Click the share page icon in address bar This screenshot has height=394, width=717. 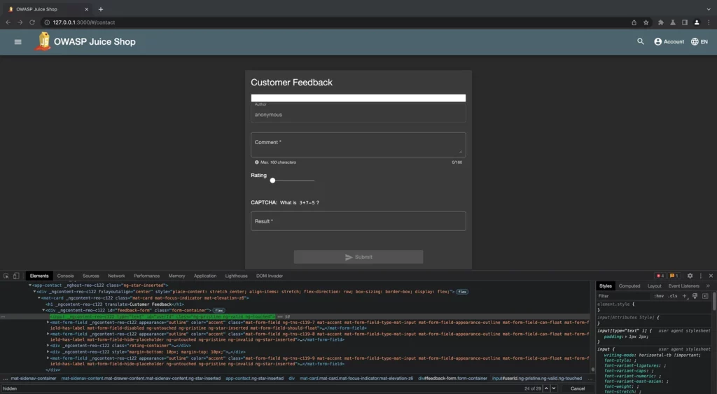(x=634, y=22)
